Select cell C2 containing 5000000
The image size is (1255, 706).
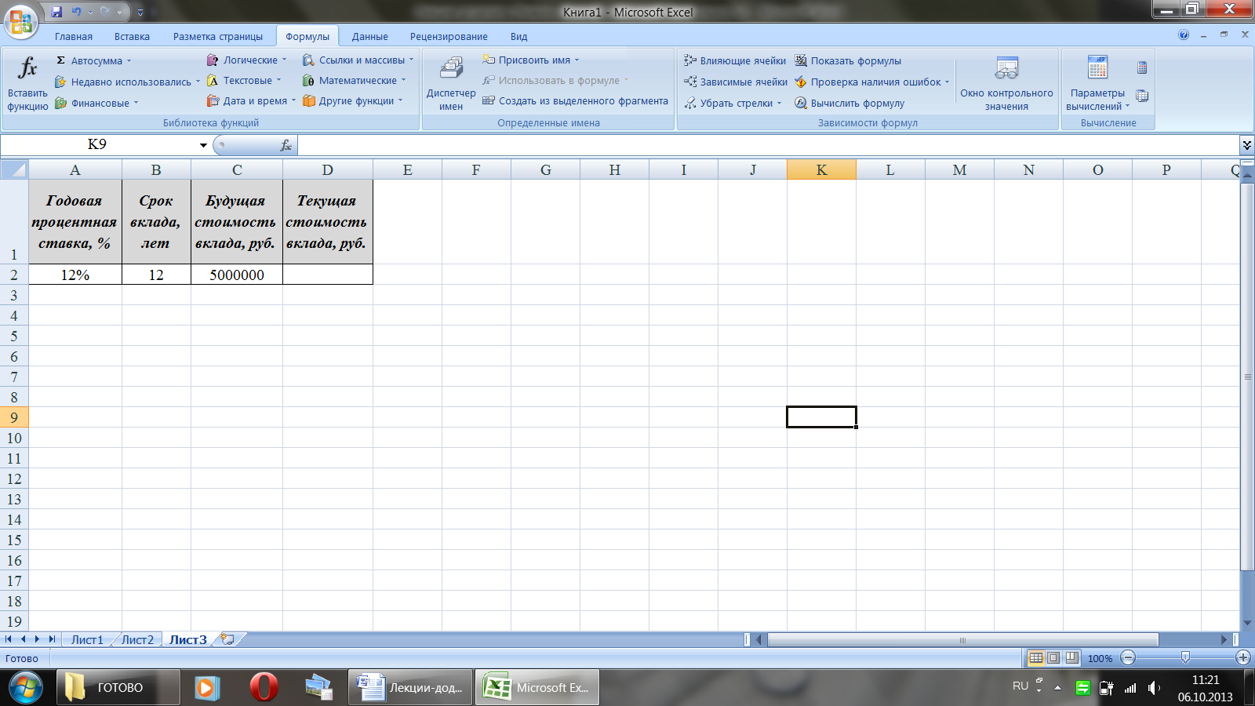pos(237,275)
